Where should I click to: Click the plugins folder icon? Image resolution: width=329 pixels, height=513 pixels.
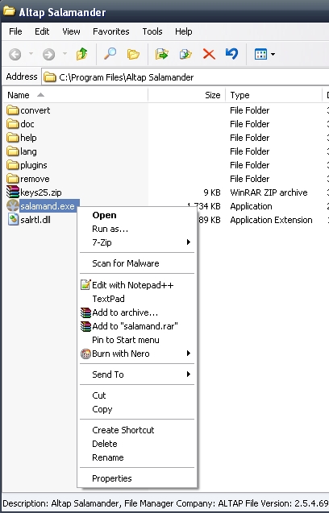coord(13,165)
